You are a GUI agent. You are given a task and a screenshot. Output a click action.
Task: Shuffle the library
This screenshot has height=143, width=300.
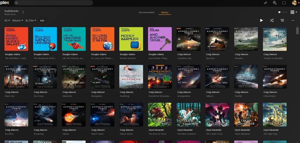click(272, 20)
